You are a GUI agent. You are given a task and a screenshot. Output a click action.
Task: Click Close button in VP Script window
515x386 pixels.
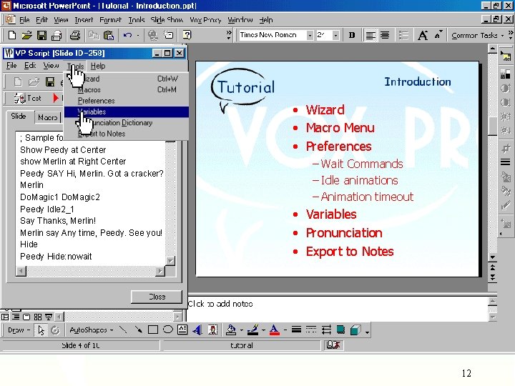click(x=157, y=297)
